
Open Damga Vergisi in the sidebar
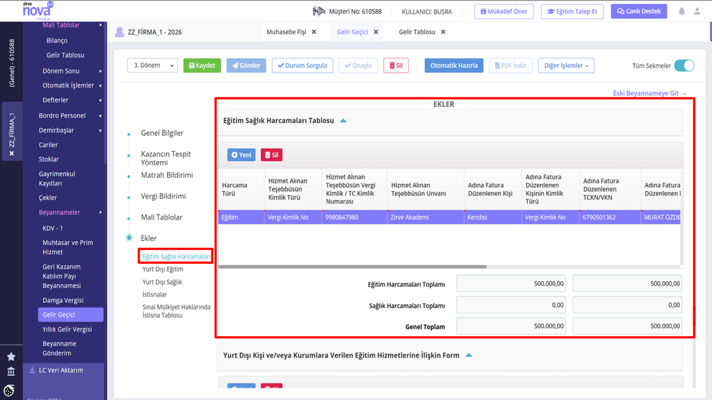pos(63,300)
